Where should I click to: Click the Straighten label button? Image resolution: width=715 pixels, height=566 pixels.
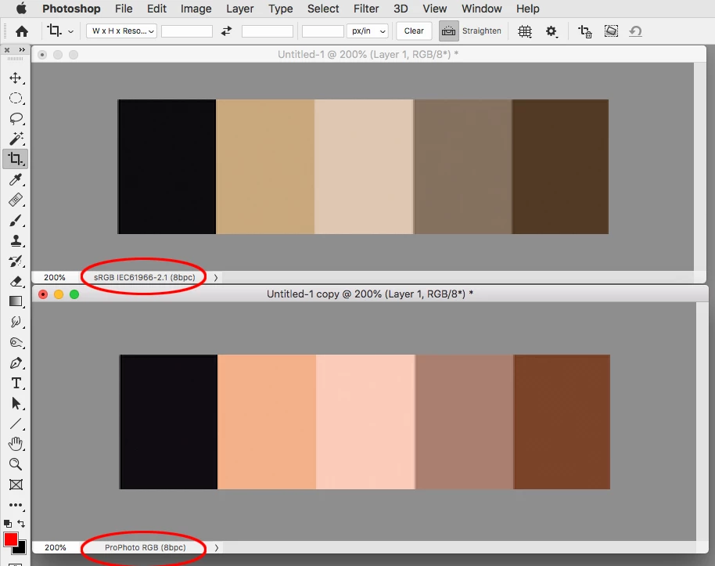point(482,31)
